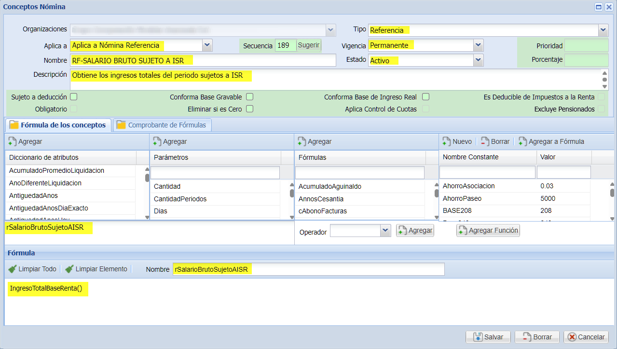Click Agregar icon above Diccionario de atributos
This screenshot has width=617, height=349.
tap(13, 141)
